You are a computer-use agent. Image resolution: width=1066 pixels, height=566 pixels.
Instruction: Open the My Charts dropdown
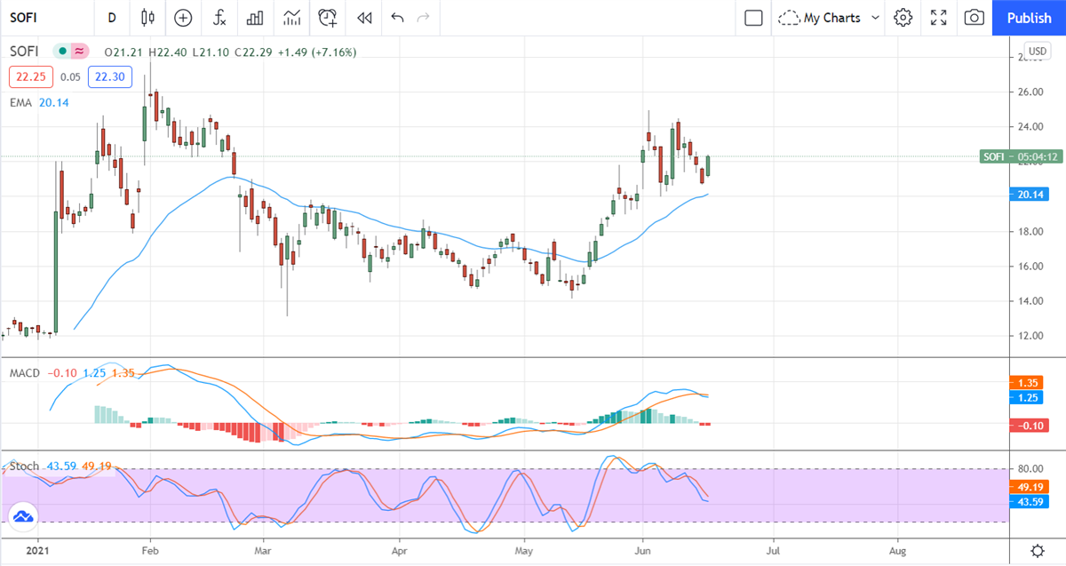tap(828, 18)
